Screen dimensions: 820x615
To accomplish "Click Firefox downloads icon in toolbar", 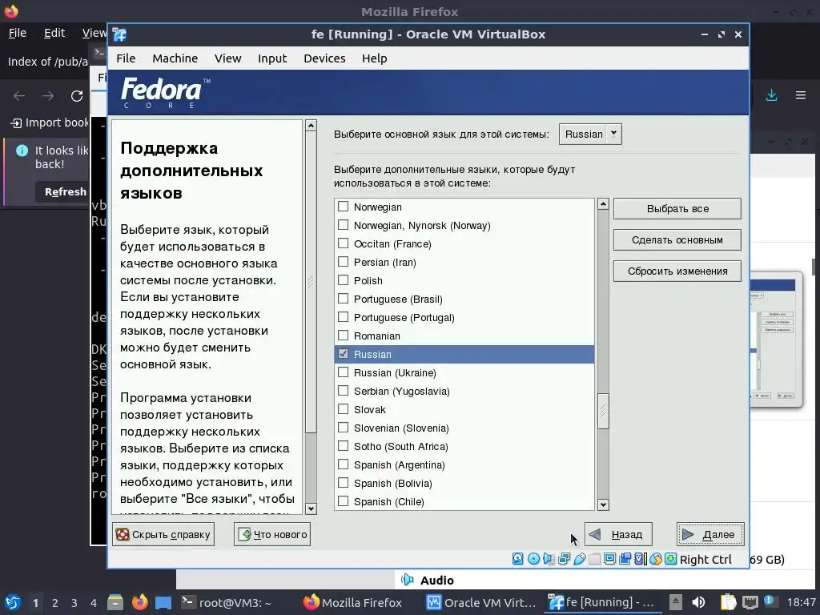I will pos(771,95).
